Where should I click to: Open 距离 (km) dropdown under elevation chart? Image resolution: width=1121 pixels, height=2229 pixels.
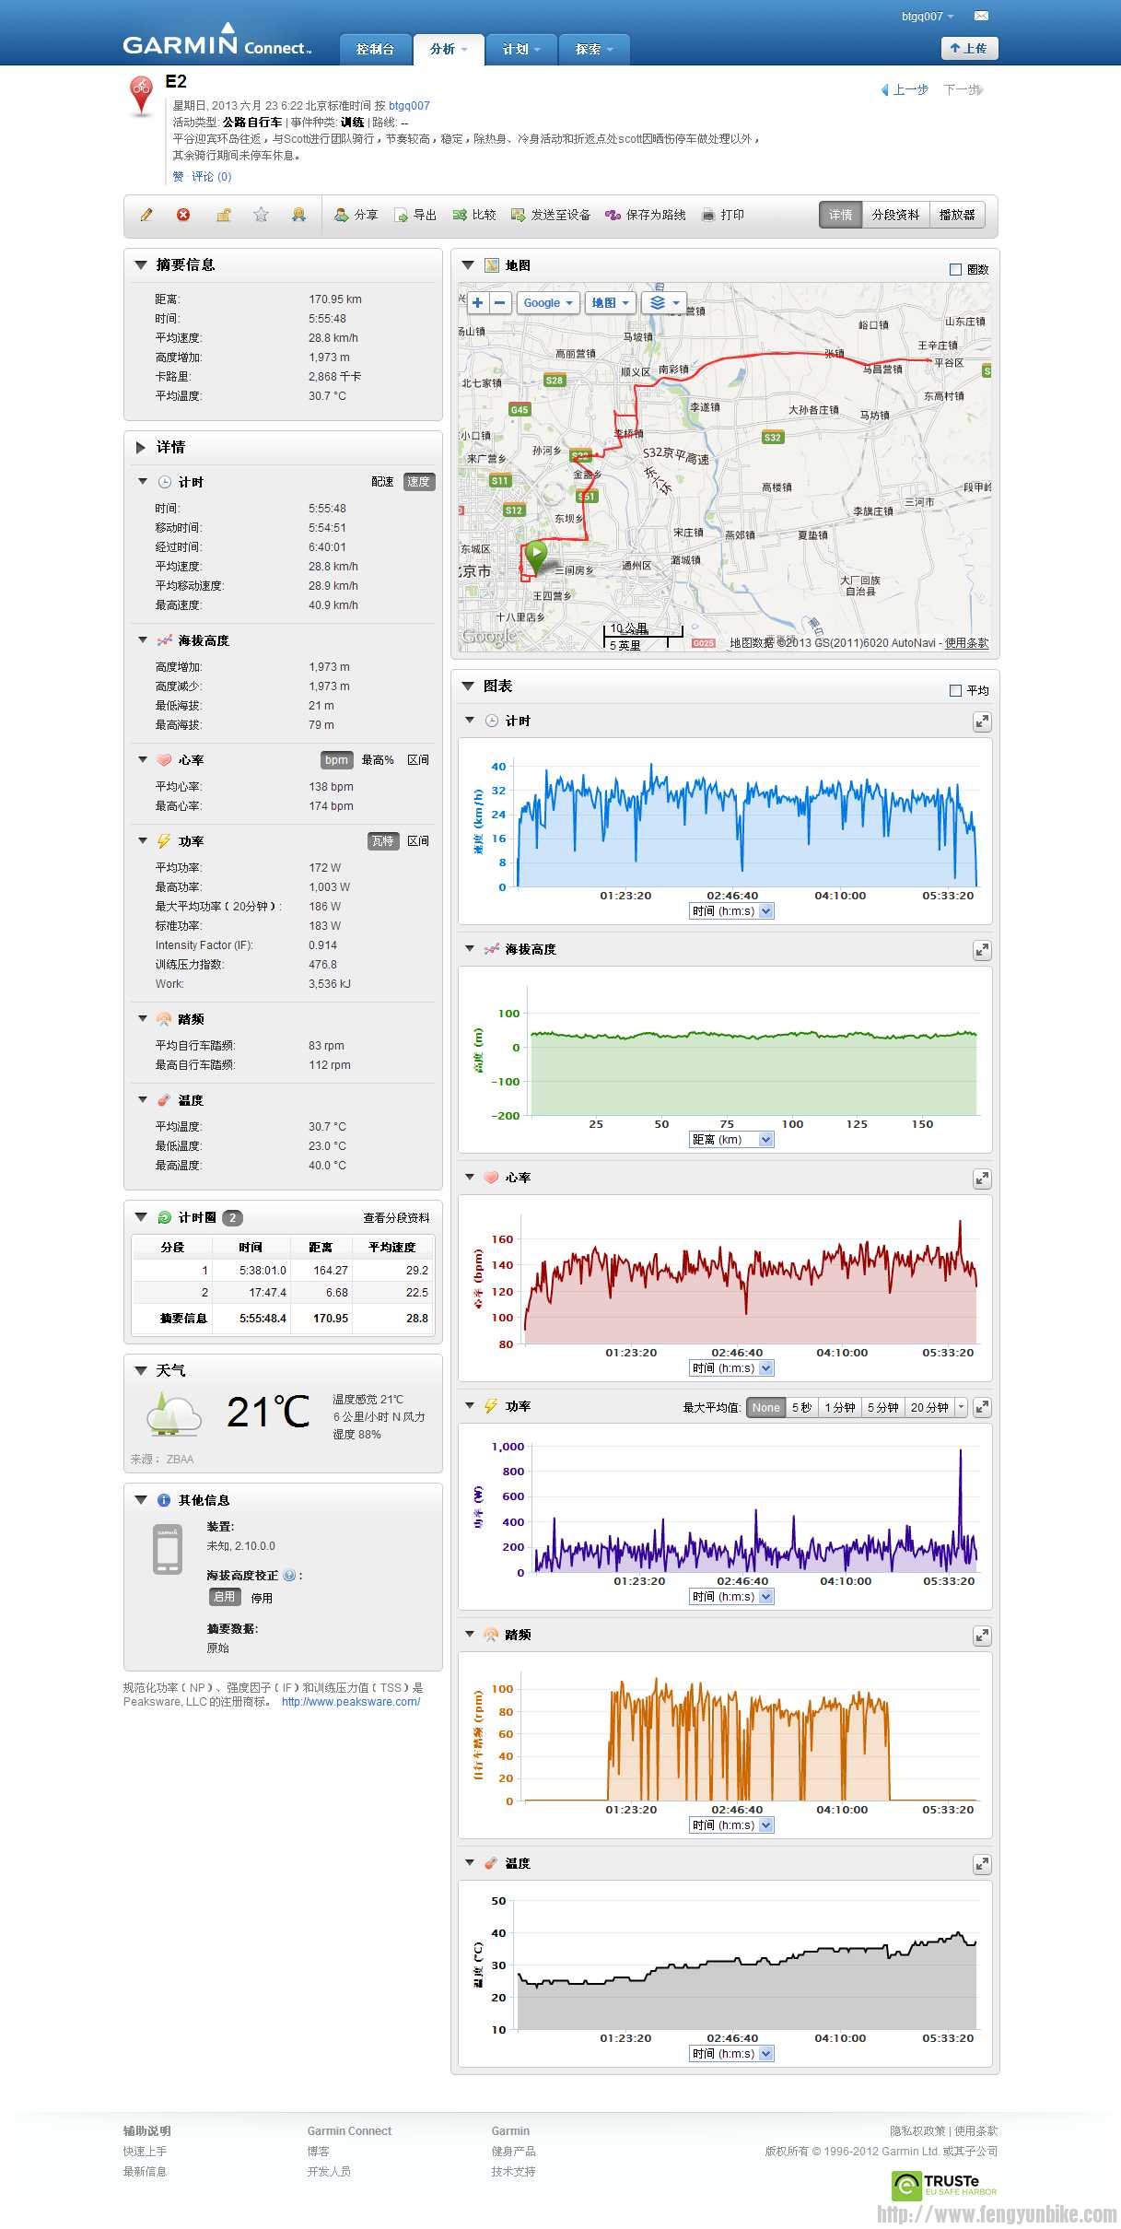click(x=732, y=1140)
